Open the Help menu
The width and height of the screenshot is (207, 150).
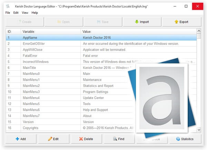pos(35,13)
